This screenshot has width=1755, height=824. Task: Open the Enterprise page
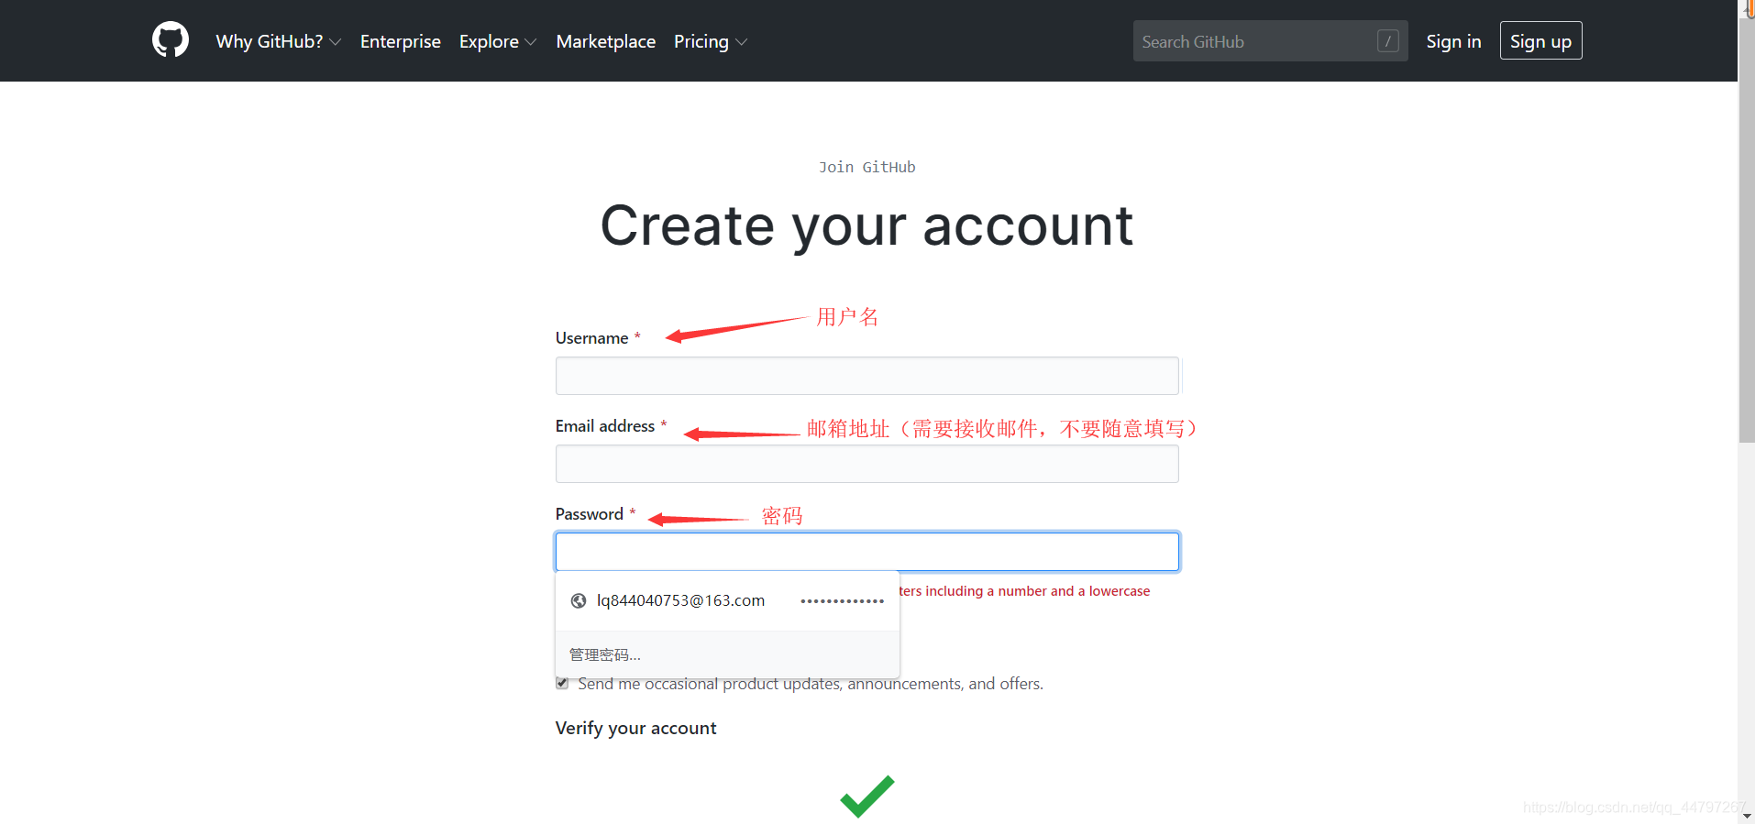click(x=401, y=41)
